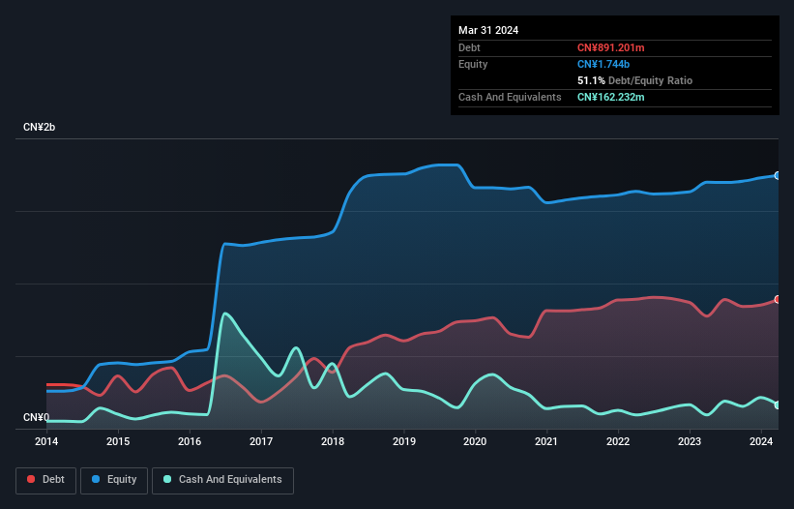Toggle Cash And Equivalents legend button

click(x=222, y=480)
